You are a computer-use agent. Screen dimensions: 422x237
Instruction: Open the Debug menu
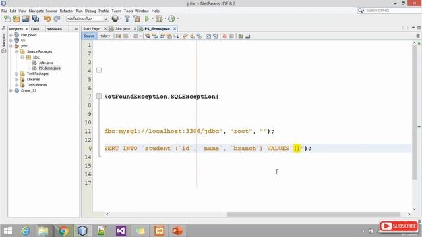point(90,11)
